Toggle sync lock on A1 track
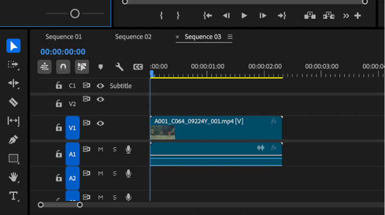385x215 pixels. coord(87,149)
